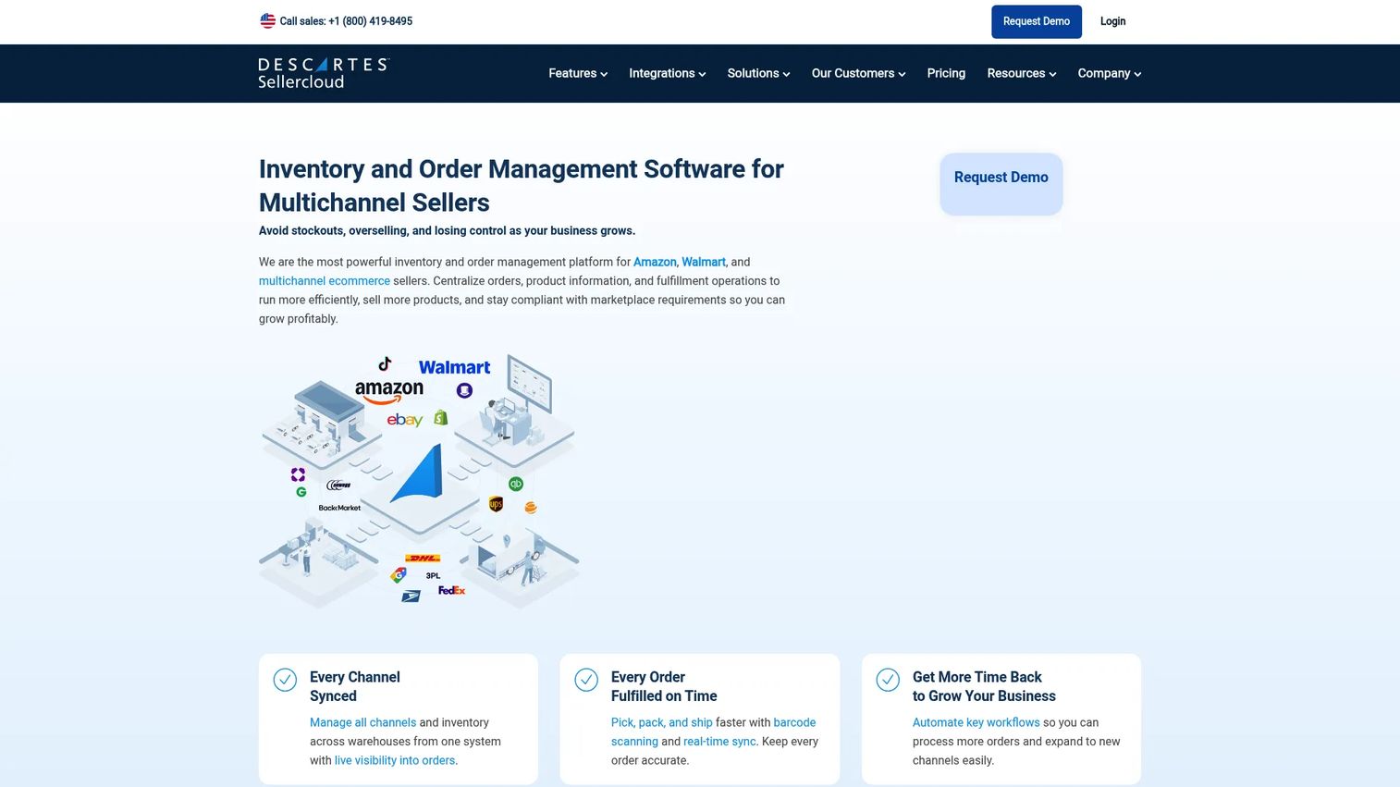This screenshot has height=787, width=1400.
Task: Open the real-time sync link
Action: coord(719,742)
